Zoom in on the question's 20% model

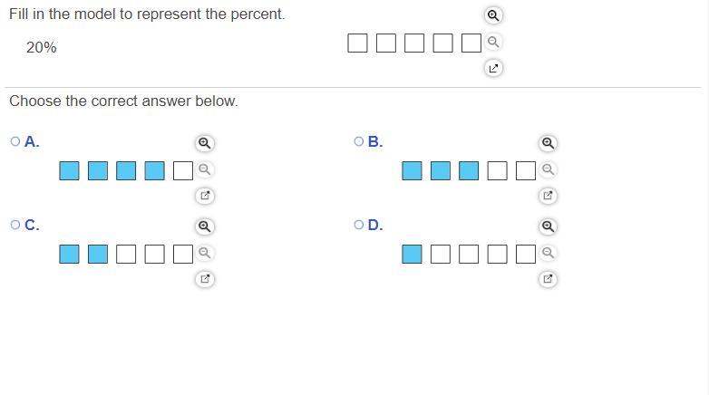[492, 15]
